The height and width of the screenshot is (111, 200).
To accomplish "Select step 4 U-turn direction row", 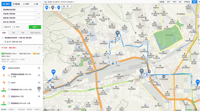I will click(x=21, y=96).
